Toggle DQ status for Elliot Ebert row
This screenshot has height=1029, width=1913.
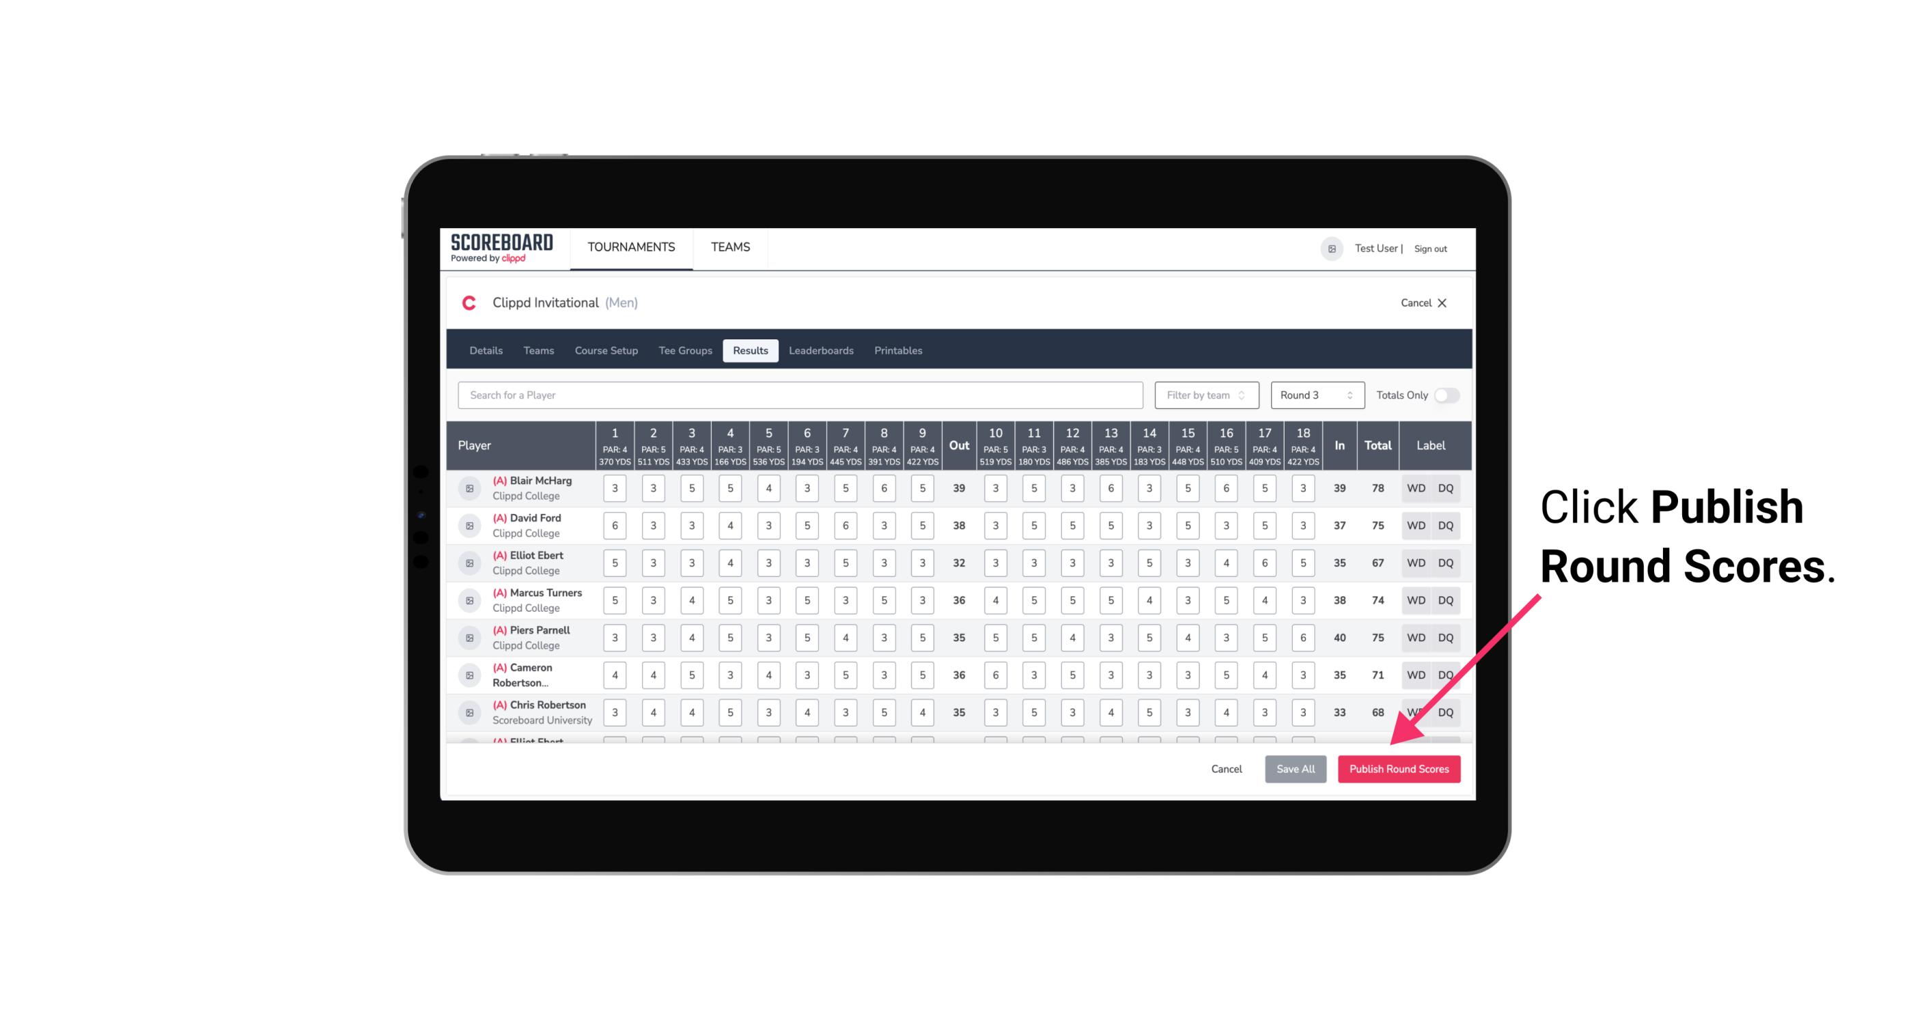coord(1447,563)
